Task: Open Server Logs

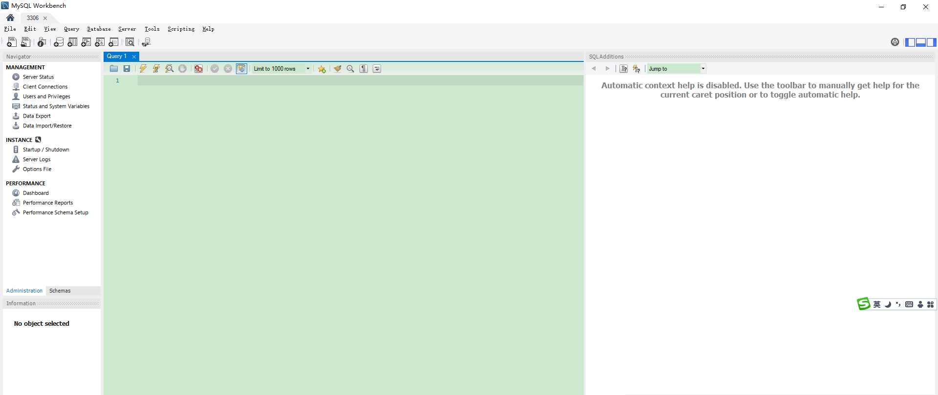Action: [37, 159]
